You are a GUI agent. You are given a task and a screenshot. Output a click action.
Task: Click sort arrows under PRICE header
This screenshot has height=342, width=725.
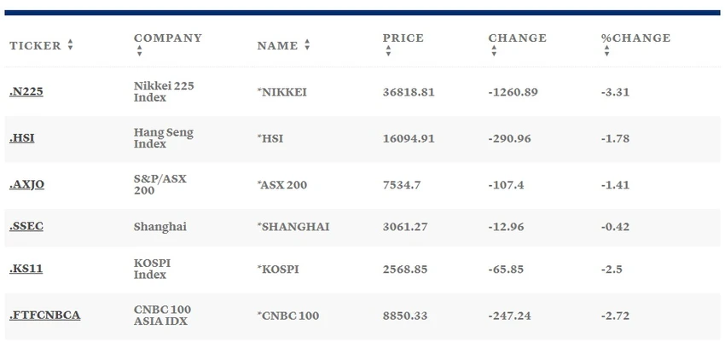tap(388, 51)
